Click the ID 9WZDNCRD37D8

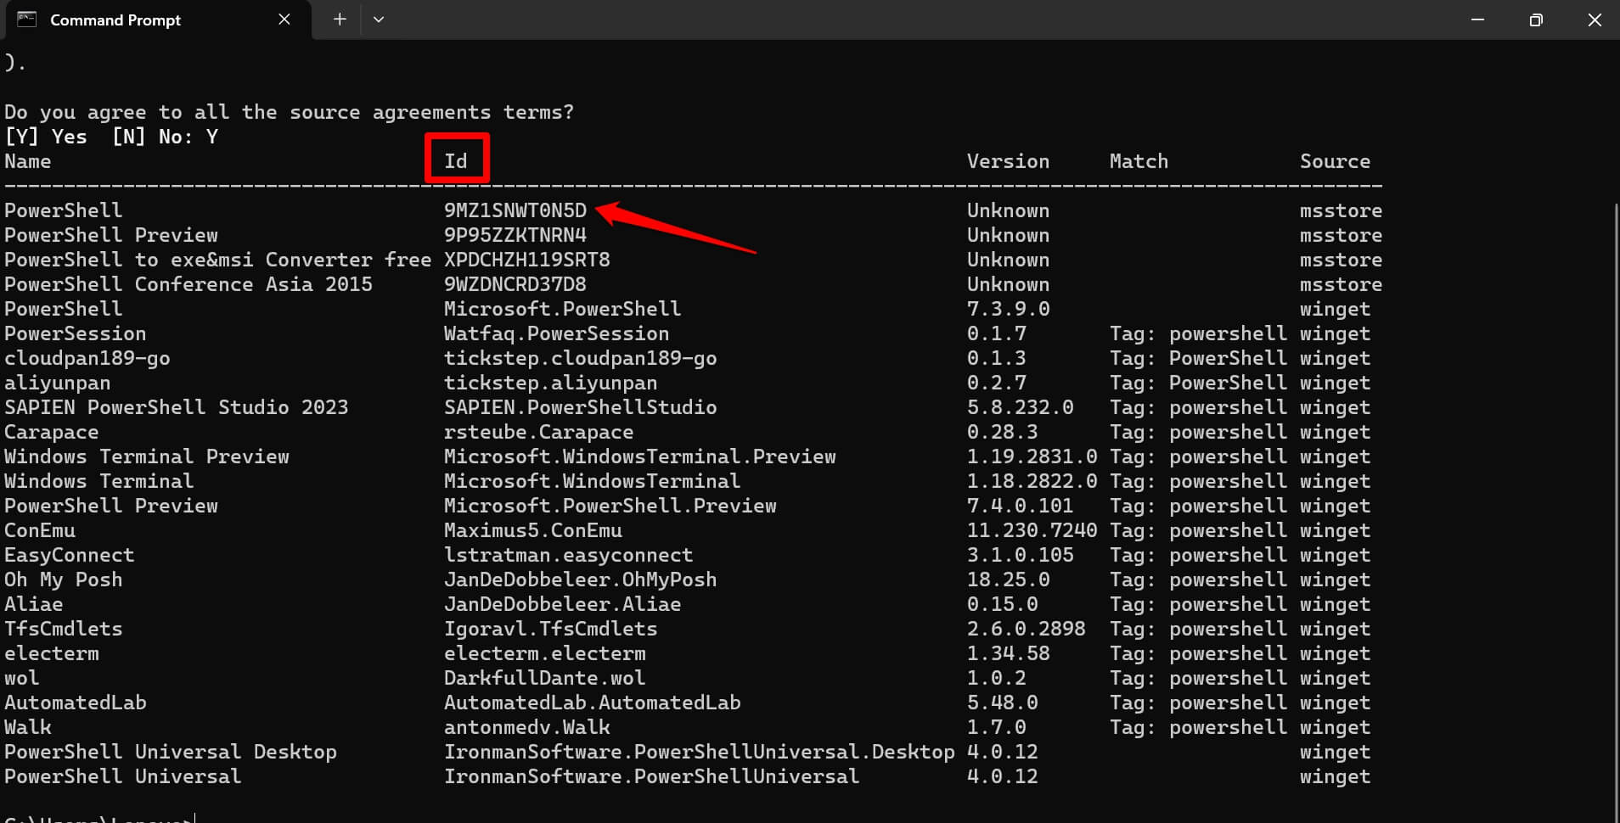(x=515, y=284)
